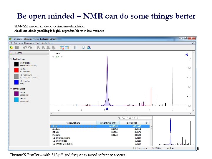Click the Urea label above spectrum
Image resolution: width=212 pixels, height=159 pixels.
(57, 54)
